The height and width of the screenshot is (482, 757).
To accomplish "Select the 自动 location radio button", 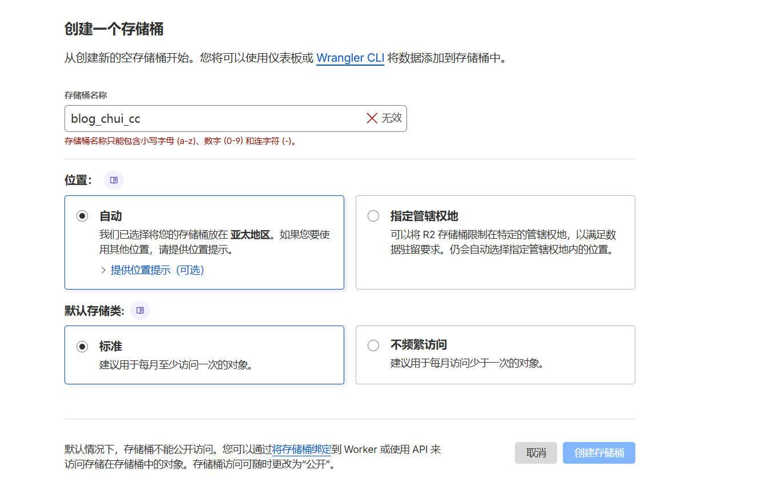I will click(x=83, y=216).
